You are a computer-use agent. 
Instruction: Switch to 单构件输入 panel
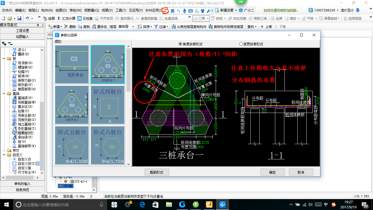coord(22,184)
